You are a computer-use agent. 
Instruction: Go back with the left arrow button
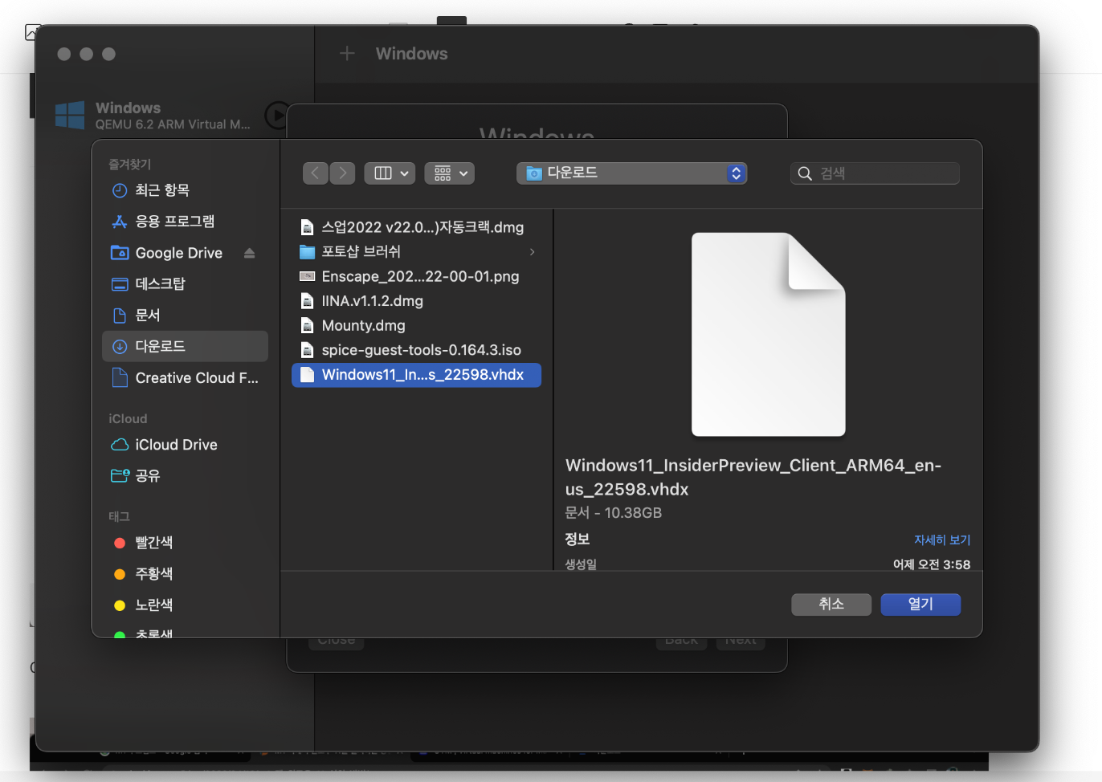(316, 173)
